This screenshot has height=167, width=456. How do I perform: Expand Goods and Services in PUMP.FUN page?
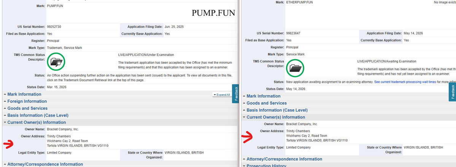point(27,108)
